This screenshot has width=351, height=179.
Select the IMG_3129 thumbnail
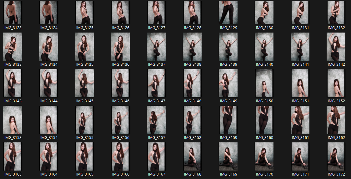tap(228, 13)
